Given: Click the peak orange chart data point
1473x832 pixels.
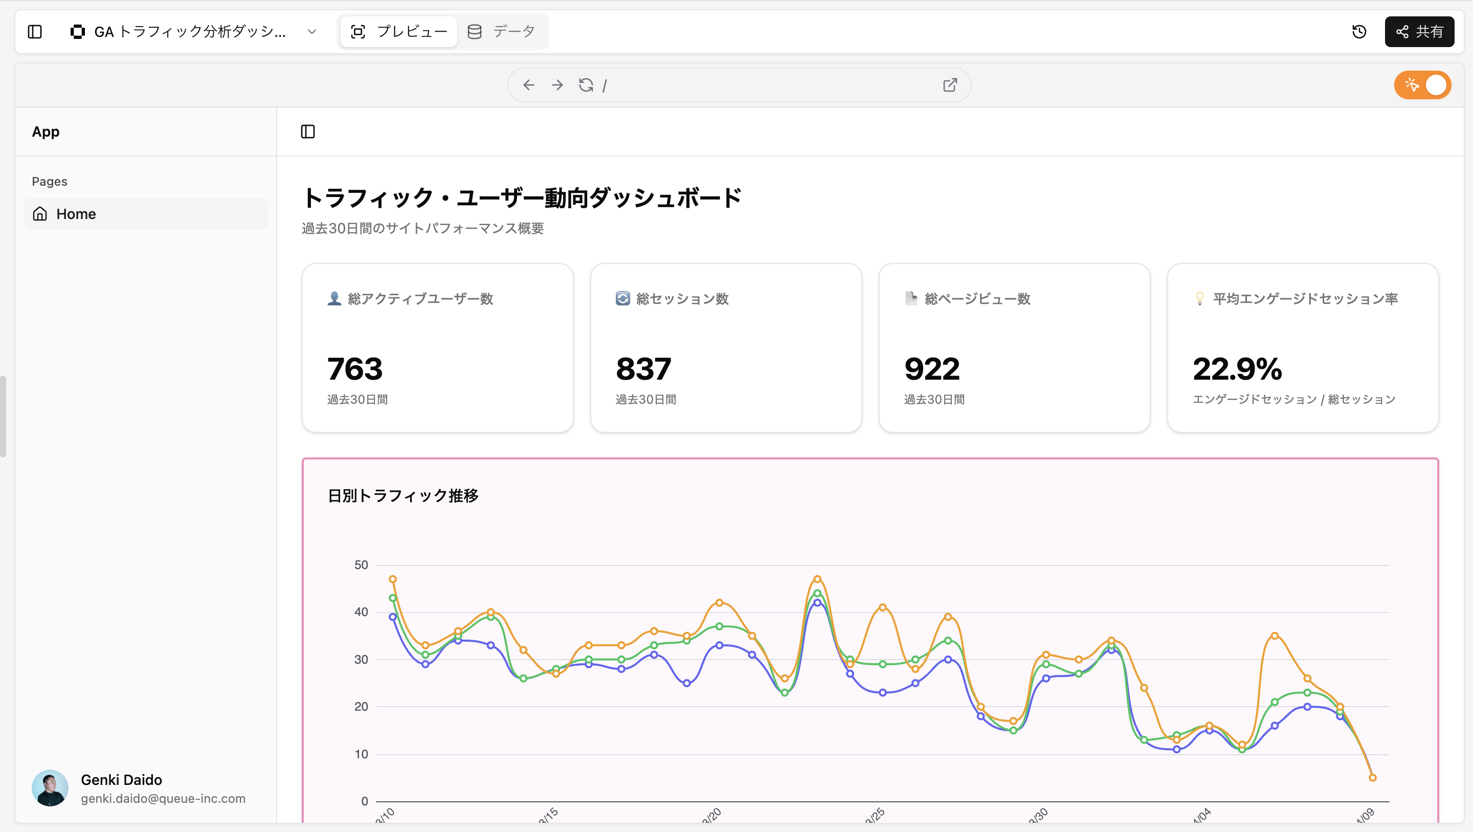Looking at the screenshot, I should coord(817,579).
